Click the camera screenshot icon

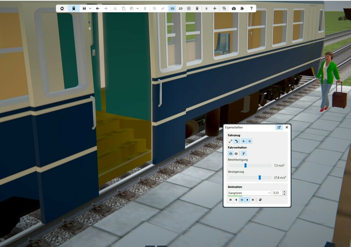tap(234, 8)
